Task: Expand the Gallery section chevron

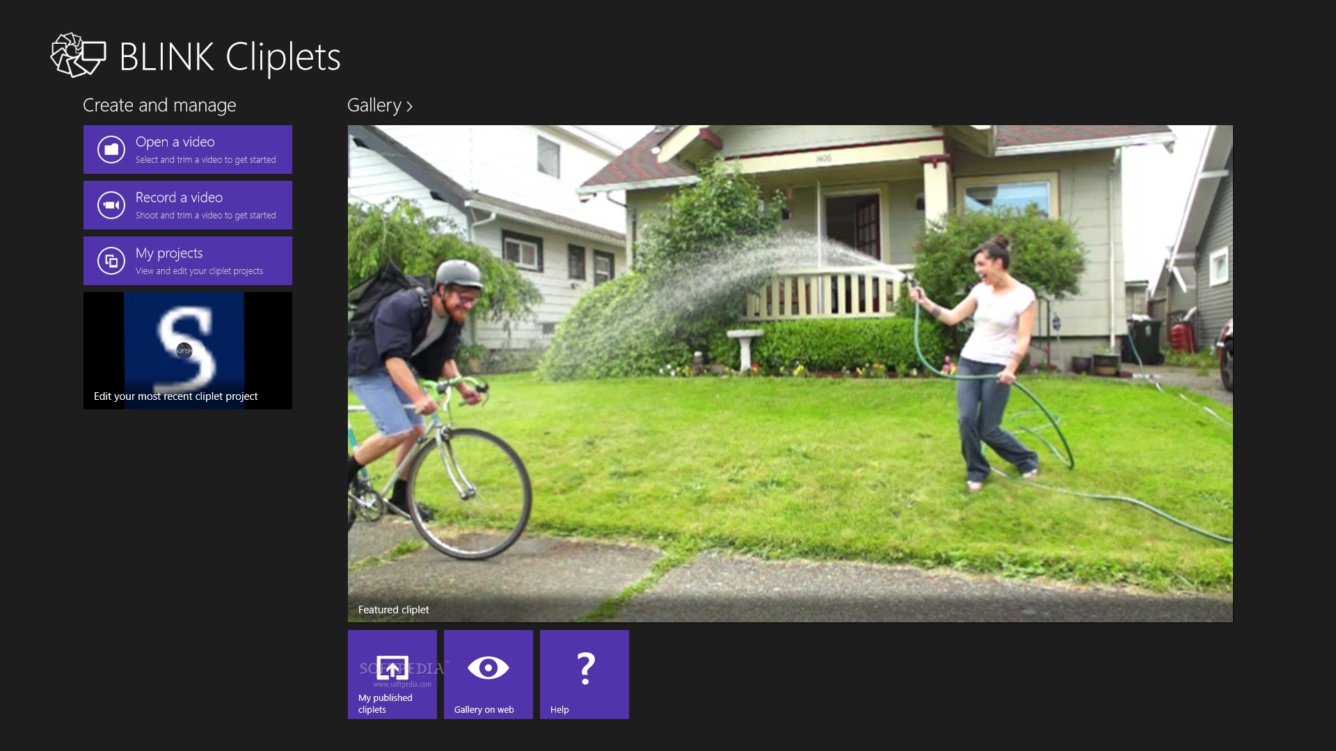Action: (410, 106)
